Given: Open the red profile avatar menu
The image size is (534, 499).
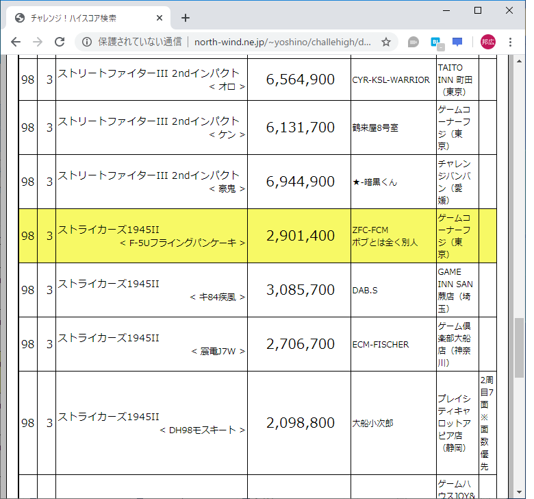Looking at the screenshot, I should point(487,42).
